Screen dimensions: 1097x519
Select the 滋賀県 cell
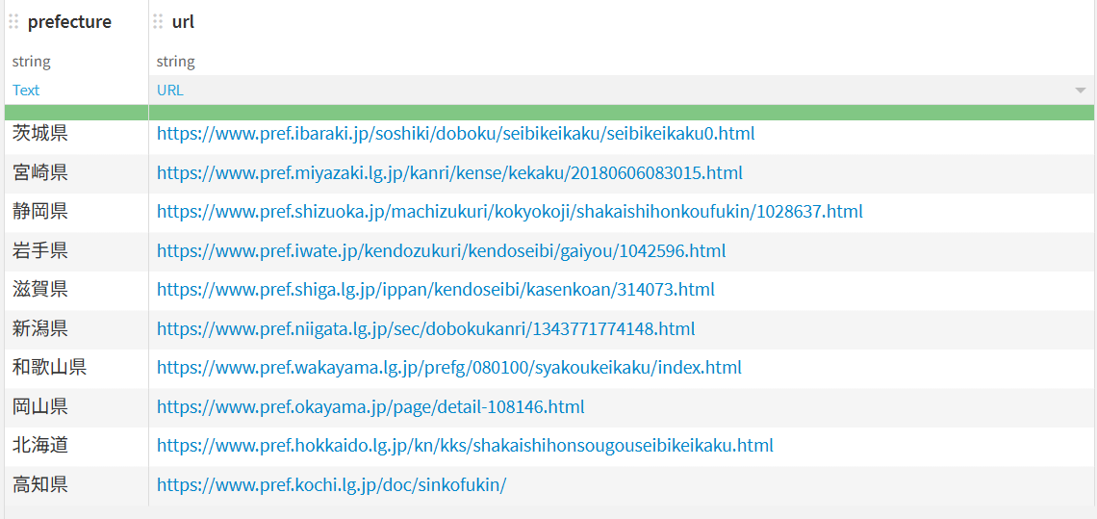(x=76, y=290)
